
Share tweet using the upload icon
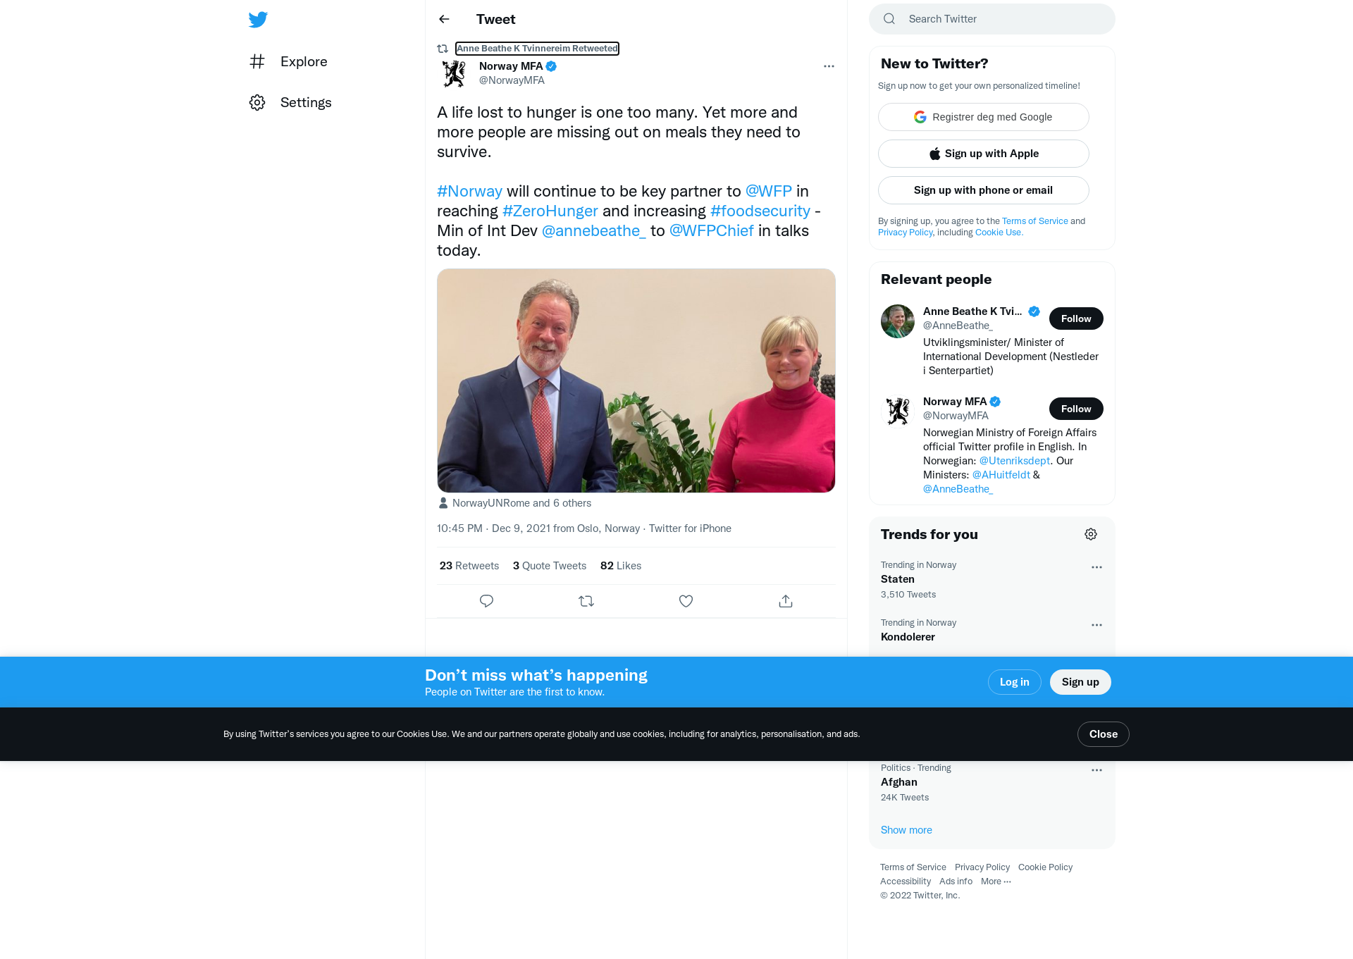(786, 601)
